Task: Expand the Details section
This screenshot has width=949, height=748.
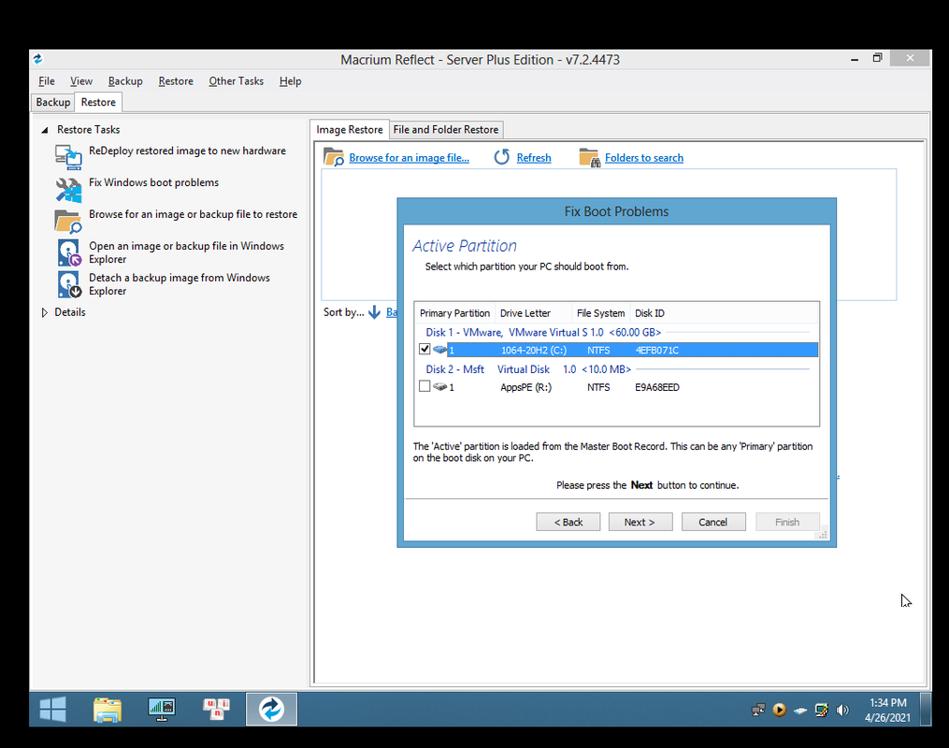Action: click(45, 312)
